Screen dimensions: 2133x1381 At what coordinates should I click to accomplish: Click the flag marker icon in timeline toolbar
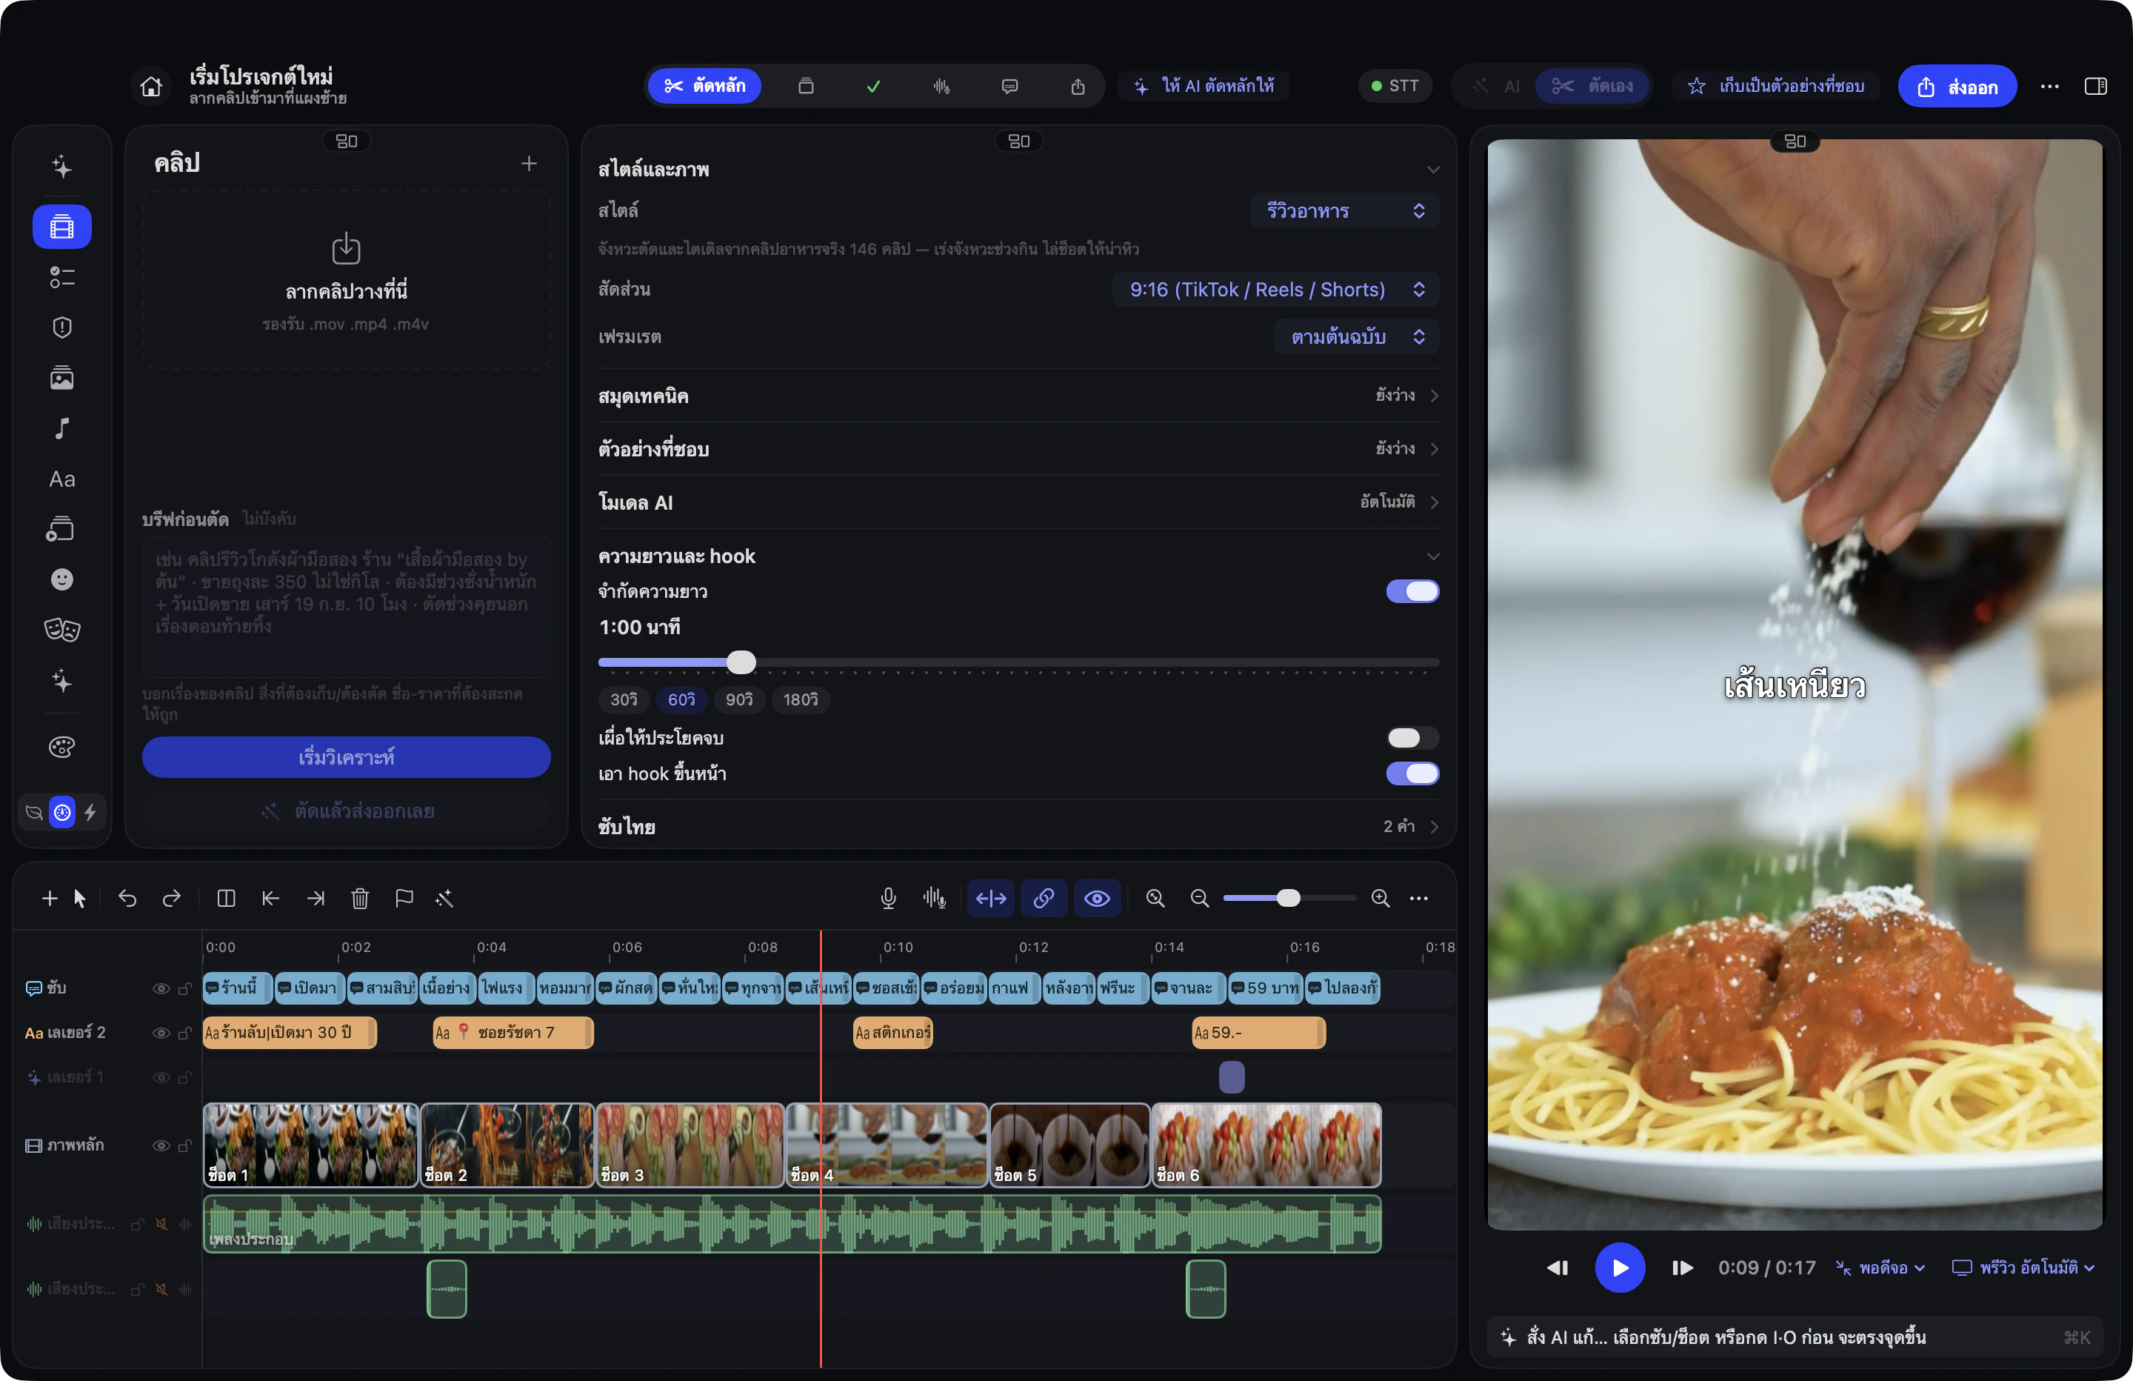(x=404, y=898)
